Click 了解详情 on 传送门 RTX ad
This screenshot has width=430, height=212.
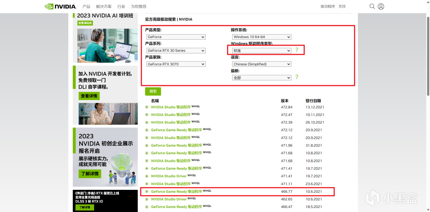85,207
